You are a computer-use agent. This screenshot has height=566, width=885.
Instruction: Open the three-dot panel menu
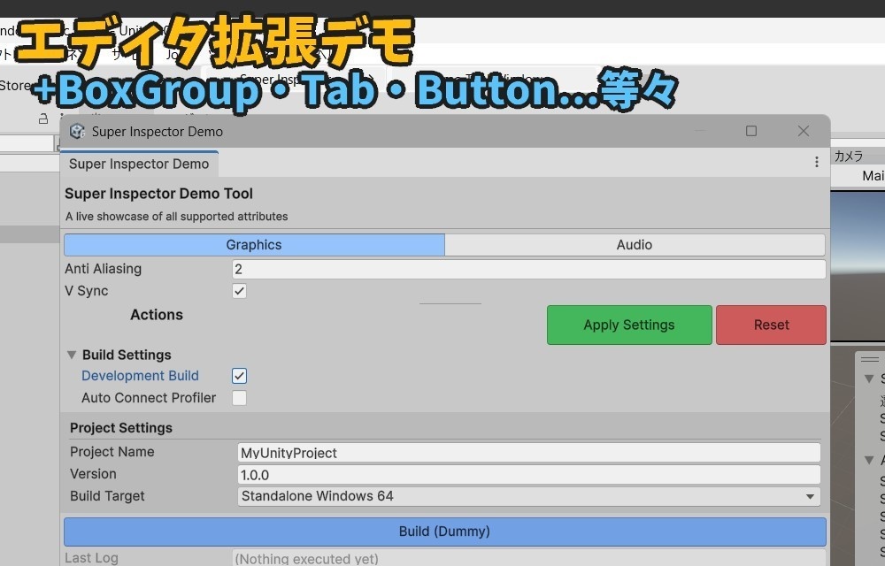click(x=818, y=162)
